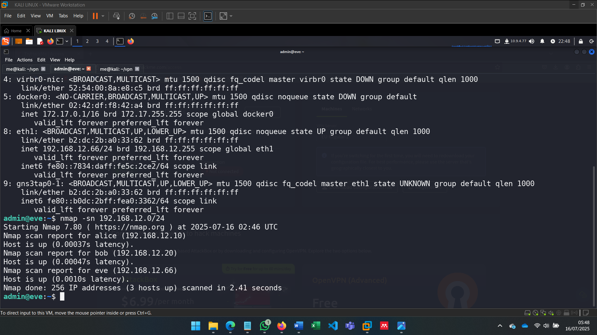
Task: Open WhatsApp from Windows taskbar
Action: point(265,326)
